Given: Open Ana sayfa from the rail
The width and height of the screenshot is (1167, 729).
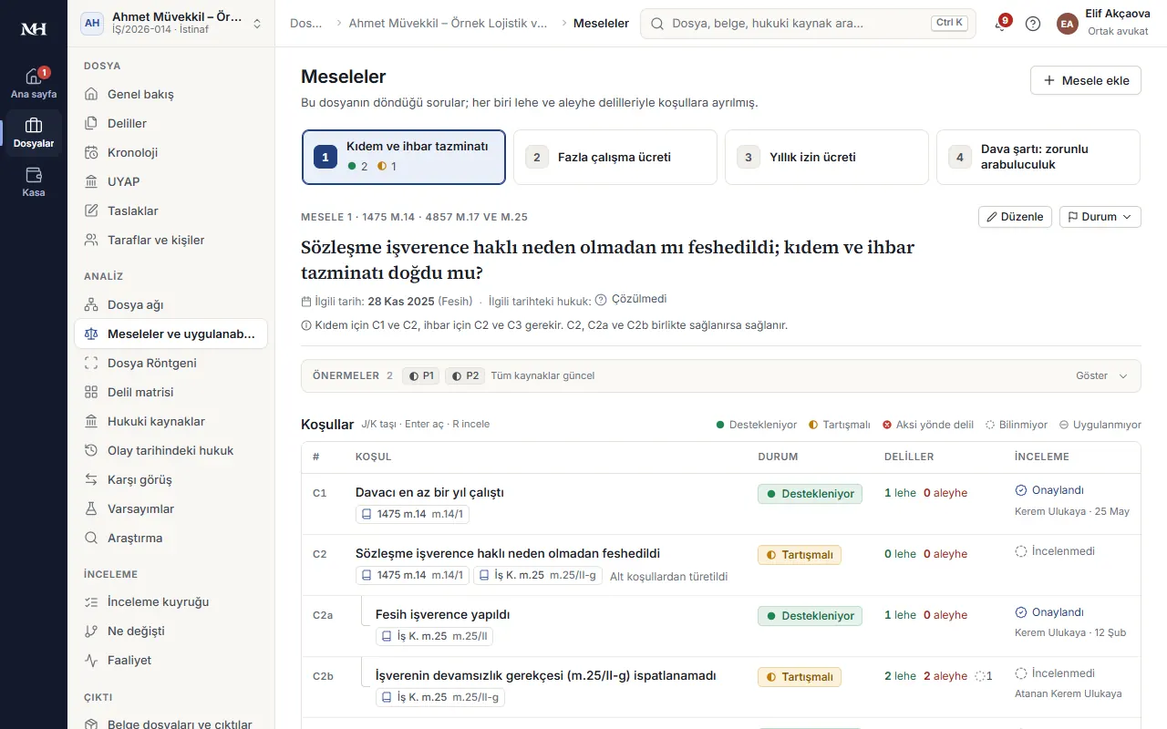Looking at the screenshot, I should [34, 83].
